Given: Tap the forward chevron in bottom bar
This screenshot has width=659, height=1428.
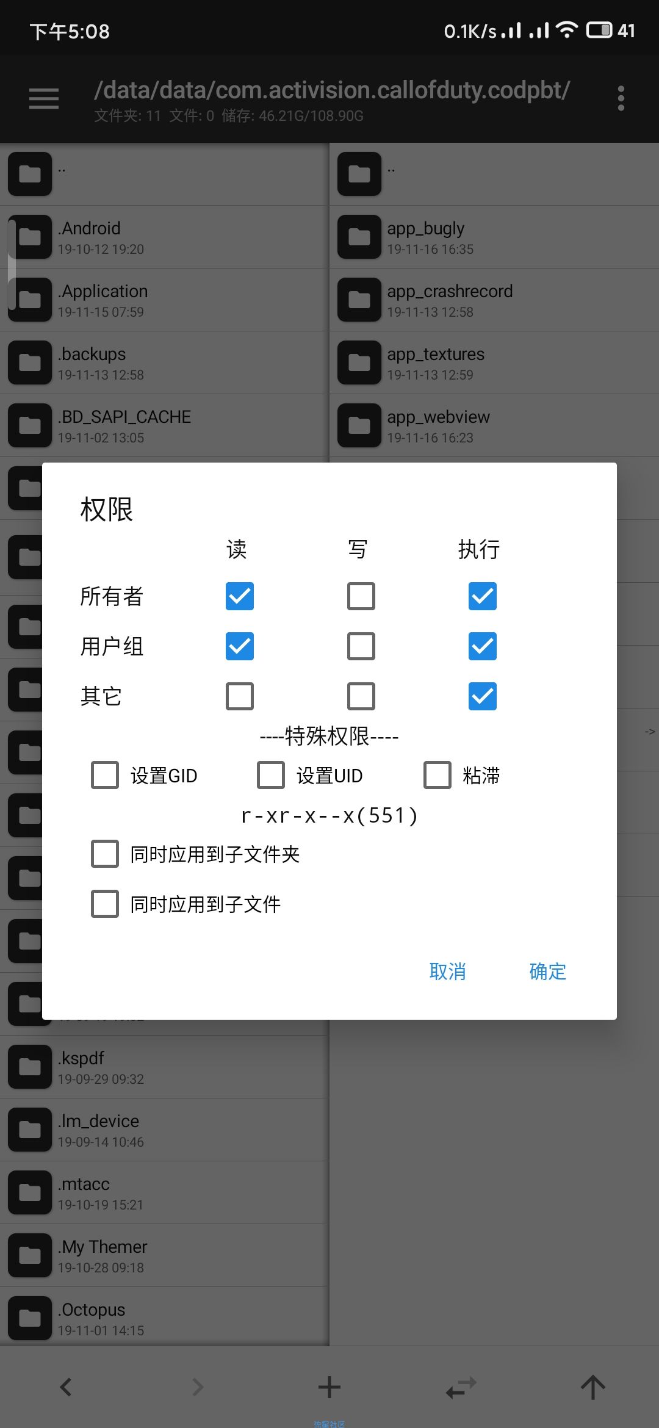Looking at the screenshot, I should tap(198, 1387).
